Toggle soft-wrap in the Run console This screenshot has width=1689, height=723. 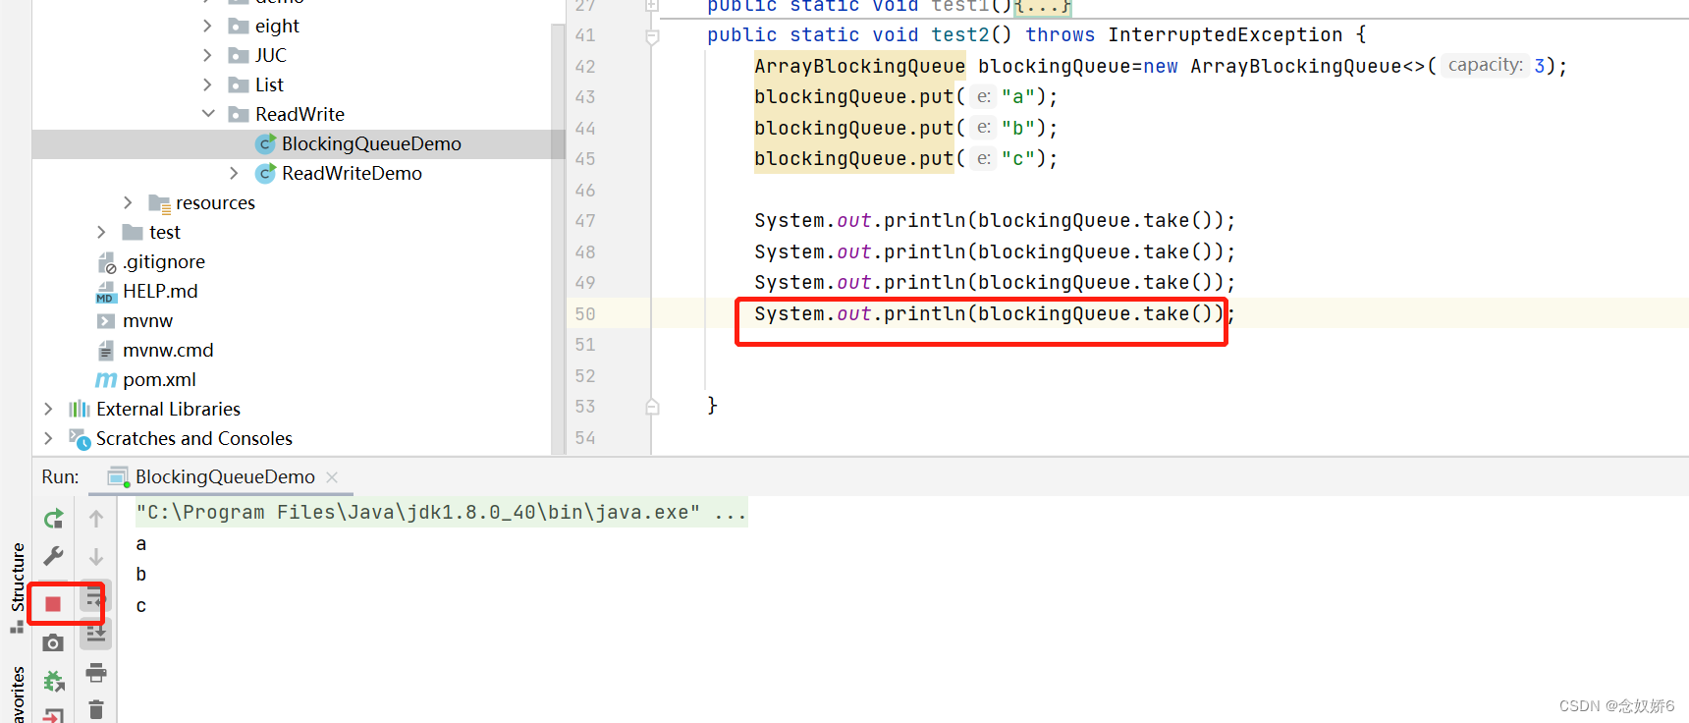pos(95,596)
